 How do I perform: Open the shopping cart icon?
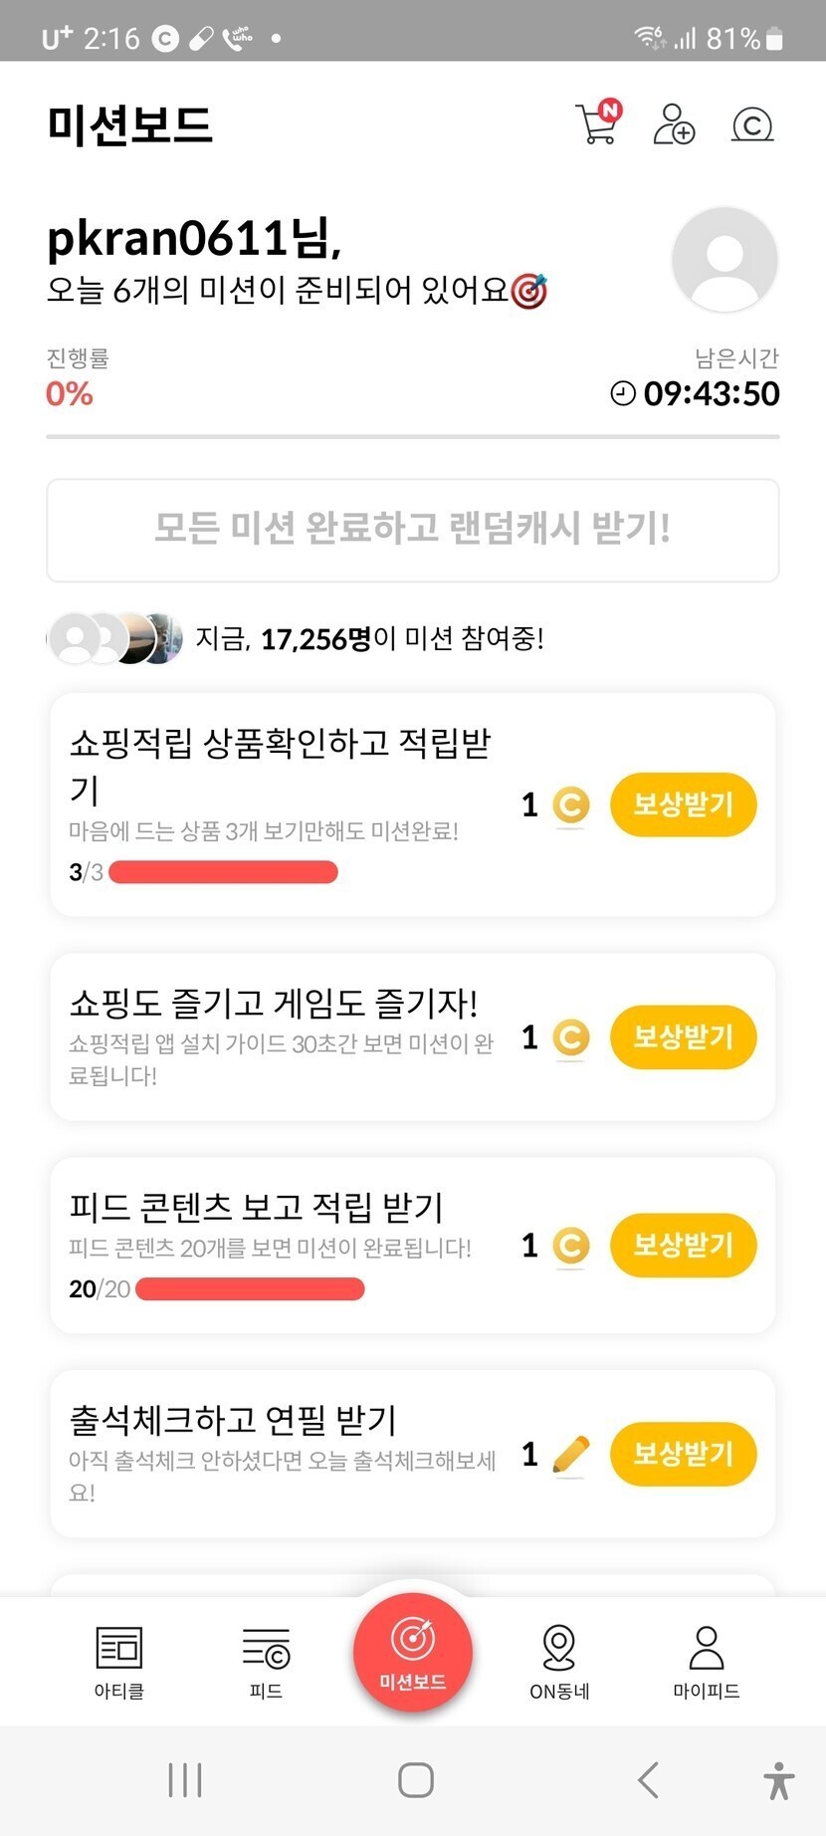click(x=597, y=124)
